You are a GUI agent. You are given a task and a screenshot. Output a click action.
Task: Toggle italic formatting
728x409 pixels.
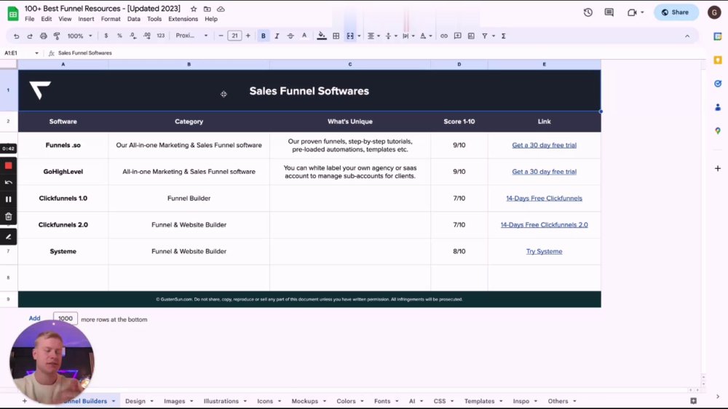click(277, 36)
